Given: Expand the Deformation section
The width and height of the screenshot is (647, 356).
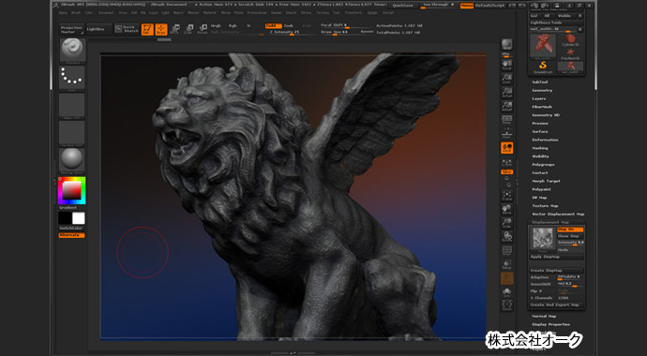Looking at the screenshot, I should [x=545, y=140].
